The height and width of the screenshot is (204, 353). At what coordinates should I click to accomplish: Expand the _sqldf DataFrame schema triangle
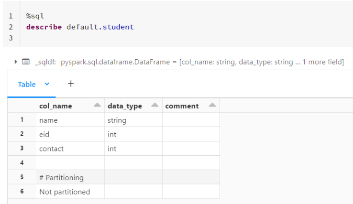[16, 62]
